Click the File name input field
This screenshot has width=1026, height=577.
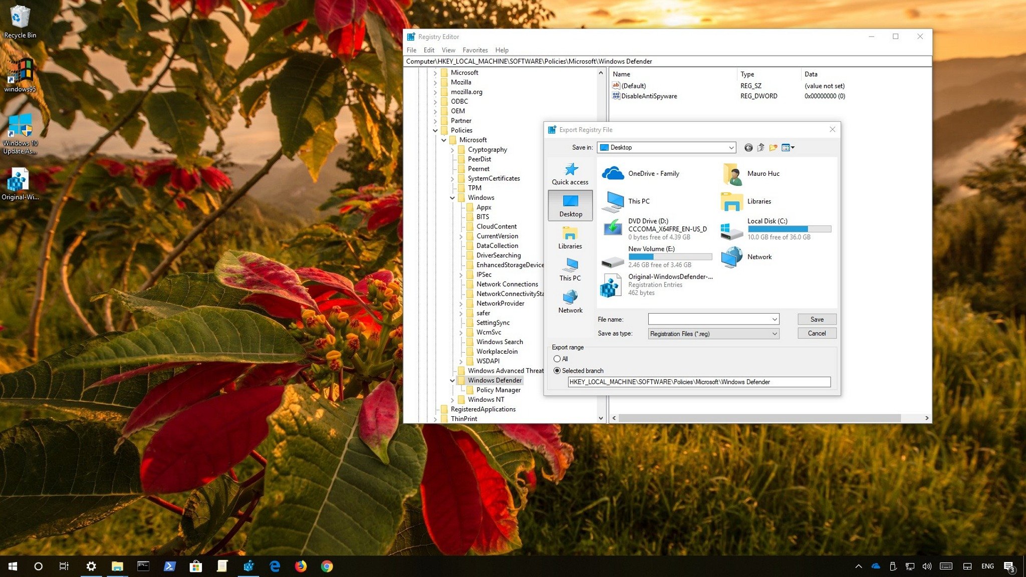[708, 319]
